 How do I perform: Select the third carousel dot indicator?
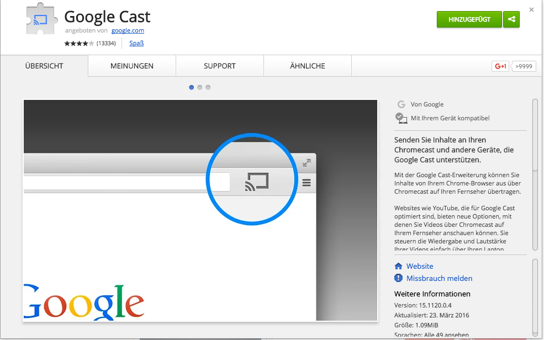[x=208, y=87]
